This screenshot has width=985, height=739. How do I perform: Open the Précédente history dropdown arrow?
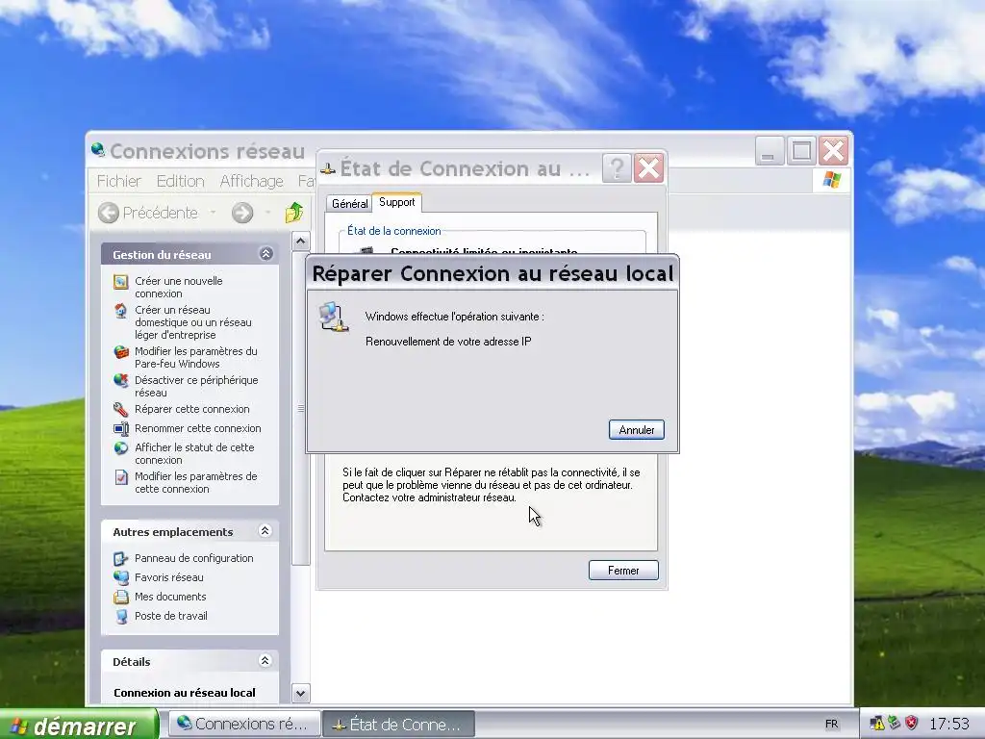coord(213,213)
